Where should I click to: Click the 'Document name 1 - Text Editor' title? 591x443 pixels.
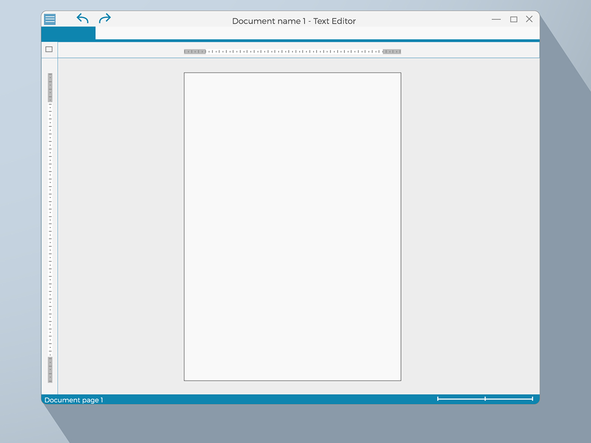tap(294, 21)
